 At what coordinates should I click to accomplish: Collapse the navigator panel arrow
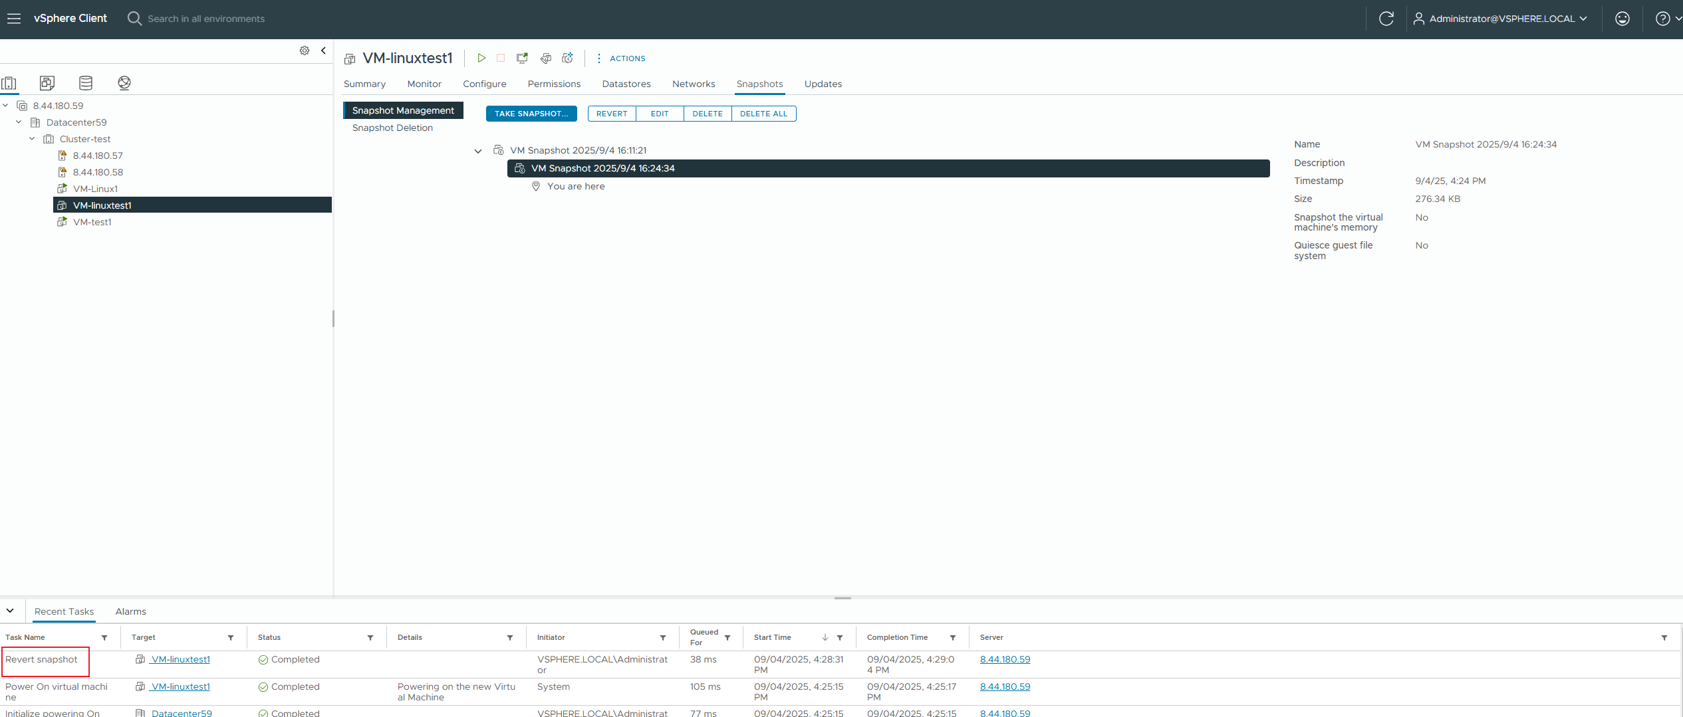coord(323,51)
